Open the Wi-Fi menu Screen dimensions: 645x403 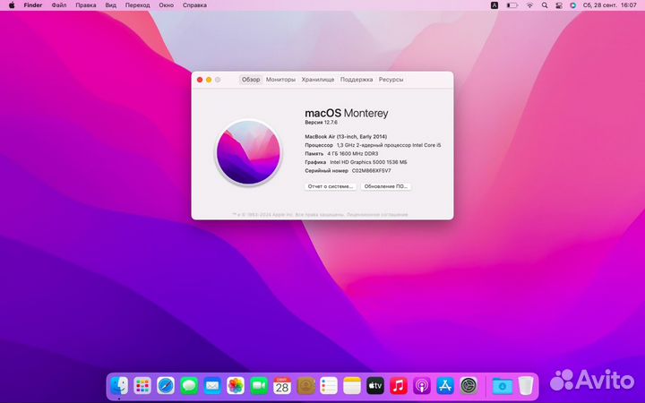529,5
